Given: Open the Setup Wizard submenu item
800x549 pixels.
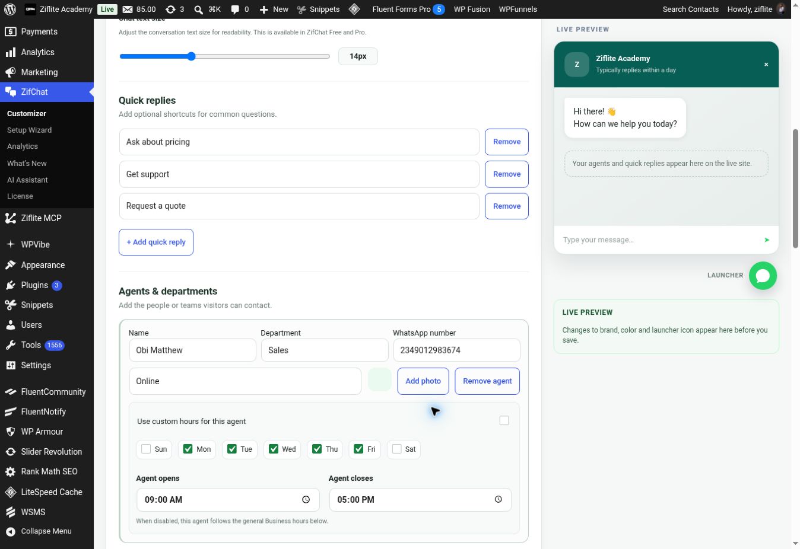Looking at the screenshot, I should pyautogui.click(x=30, y=130).
